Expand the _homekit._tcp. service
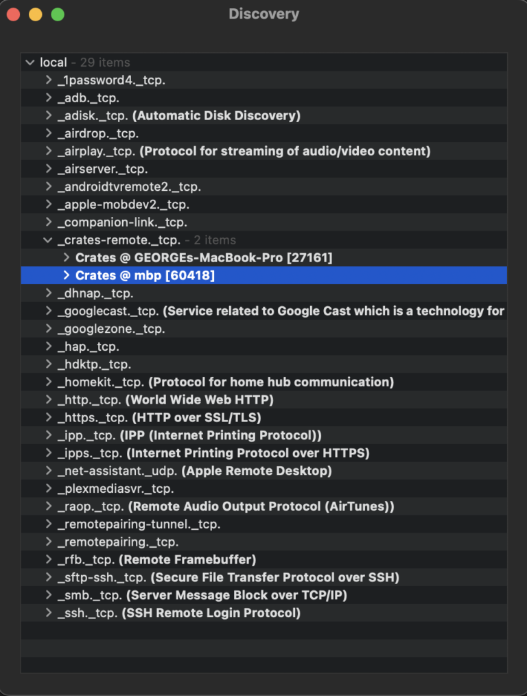Screen dimensions: 527x696 pyautogui.click(x=48, y=382)
